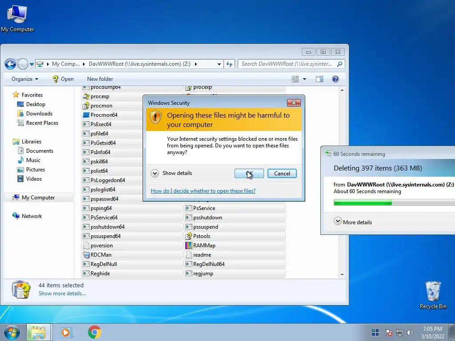This screenshot has height=341, width=455.
Task: Select the psversion text file
Action: 132,245
